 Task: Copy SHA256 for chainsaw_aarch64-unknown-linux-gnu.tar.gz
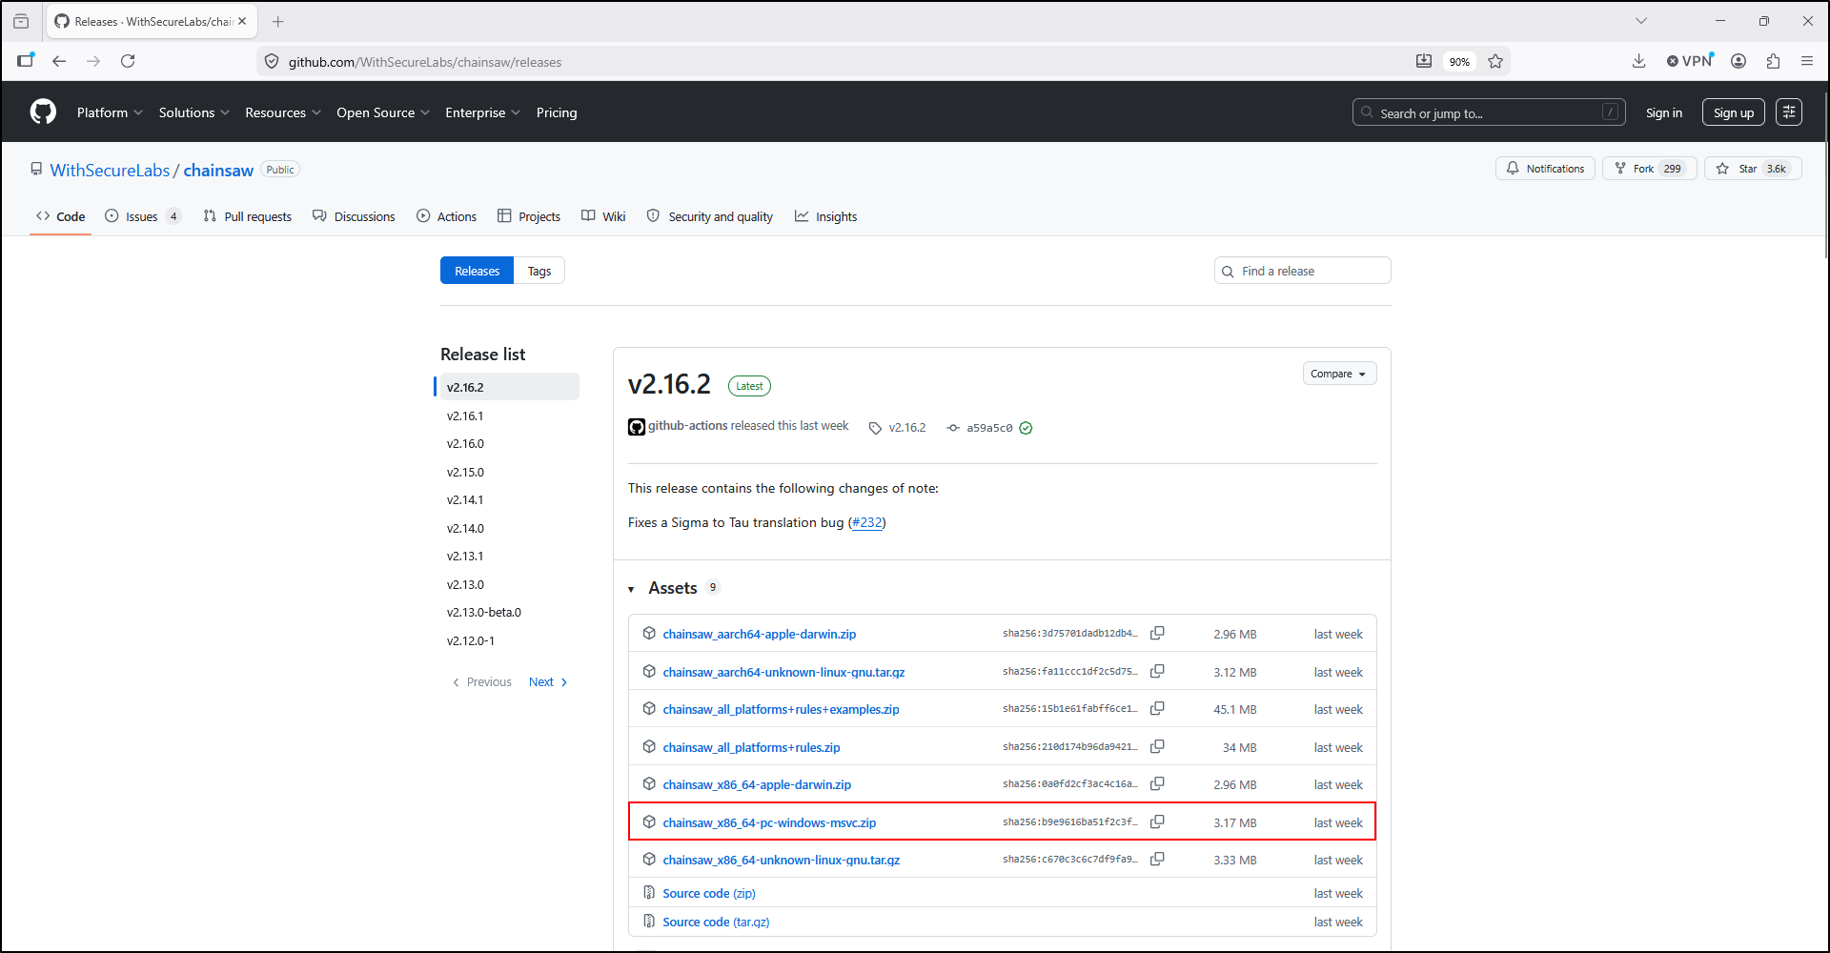(x=1157, y=672)
